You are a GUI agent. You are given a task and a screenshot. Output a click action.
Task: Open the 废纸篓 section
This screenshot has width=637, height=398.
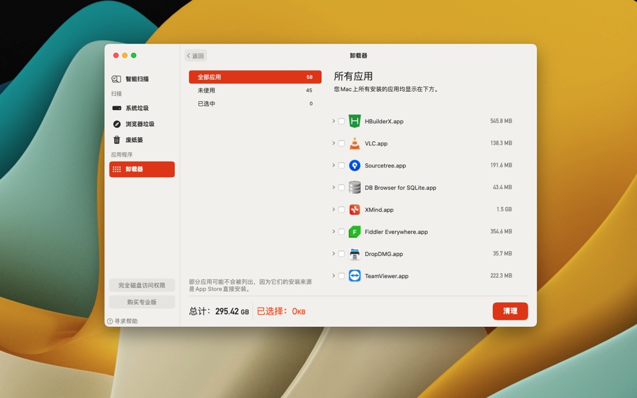[141, 140]
